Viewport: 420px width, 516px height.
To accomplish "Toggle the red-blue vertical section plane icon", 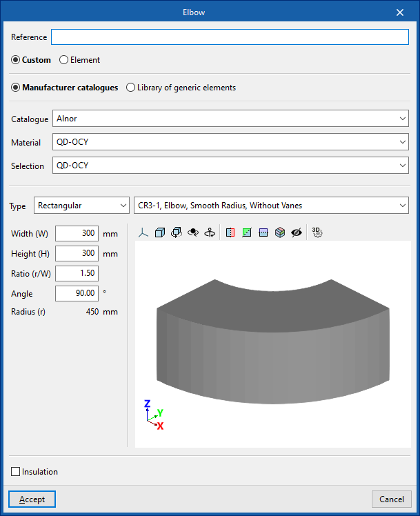I will click(x=230, y=232).
